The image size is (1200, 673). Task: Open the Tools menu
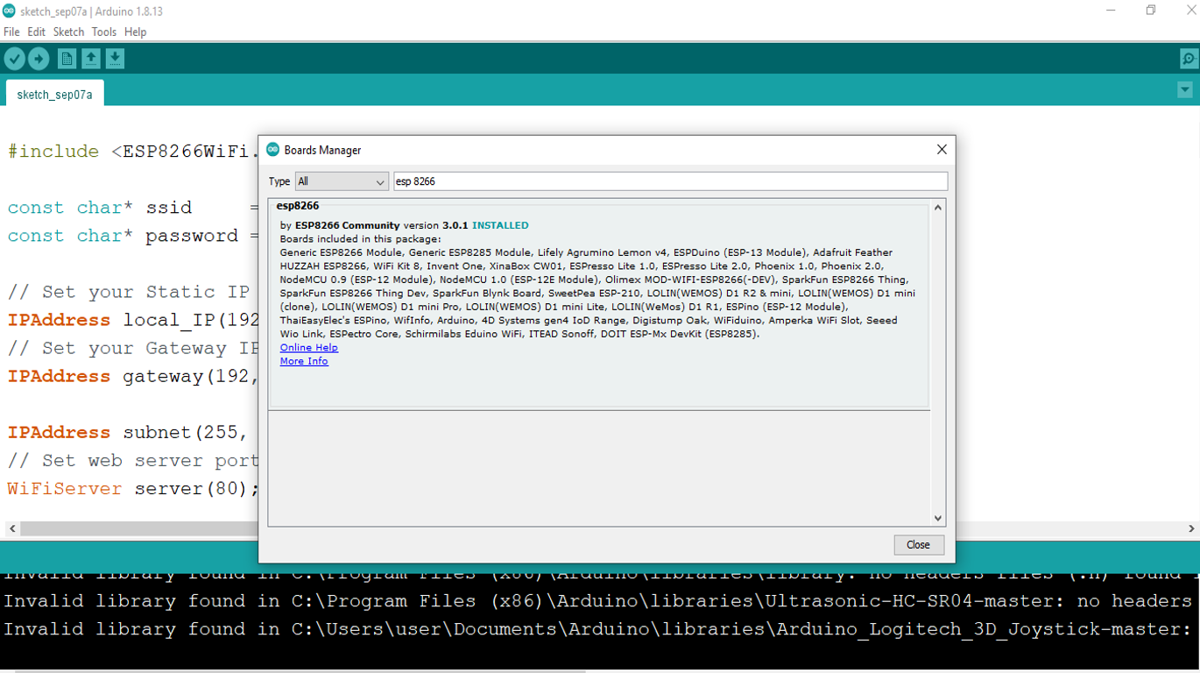[x=103, y=32]
